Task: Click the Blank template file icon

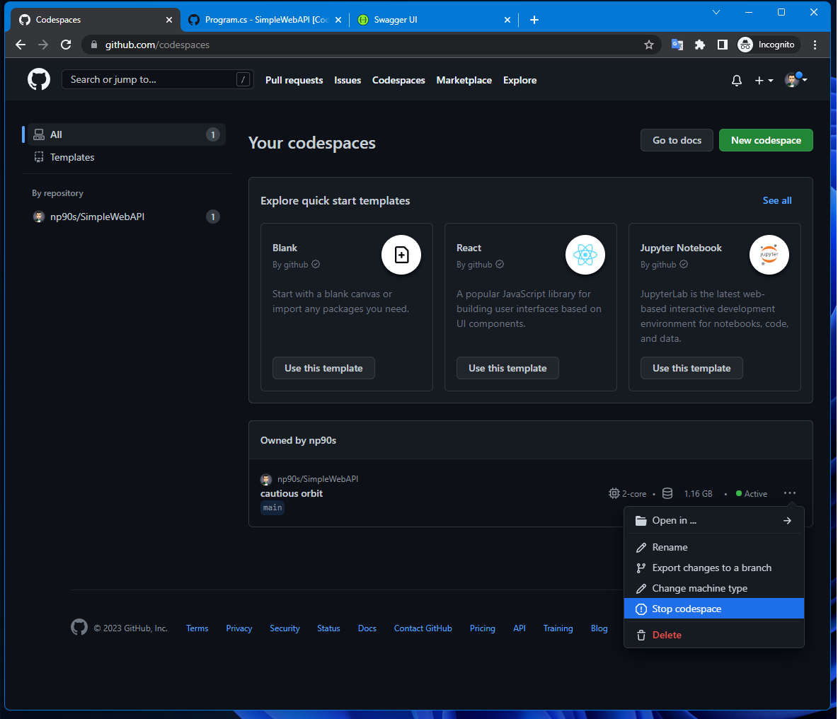Action: pyautogui.click(x=401, y=255)
